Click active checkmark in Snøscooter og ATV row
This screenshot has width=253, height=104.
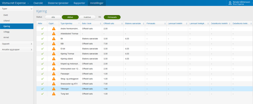[x=43, y=84]
